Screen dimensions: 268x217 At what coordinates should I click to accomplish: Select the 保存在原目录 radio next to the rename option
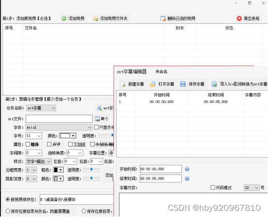(x=84, y=211)
